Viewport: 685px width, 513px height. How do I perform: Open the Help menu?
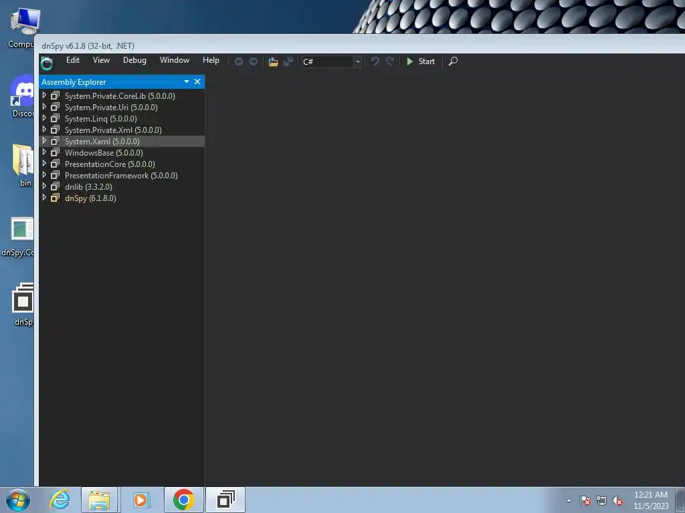point(211,60)
